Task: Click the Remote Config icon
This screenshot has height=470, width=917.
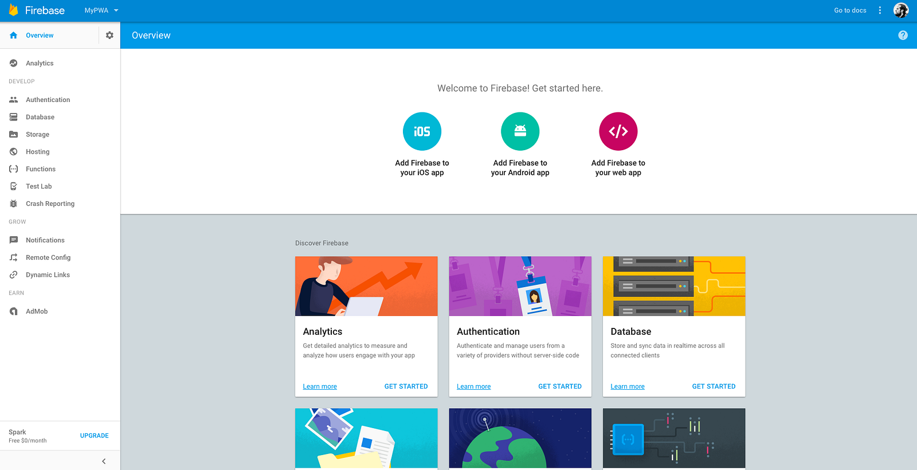Action: coord(14,258)
